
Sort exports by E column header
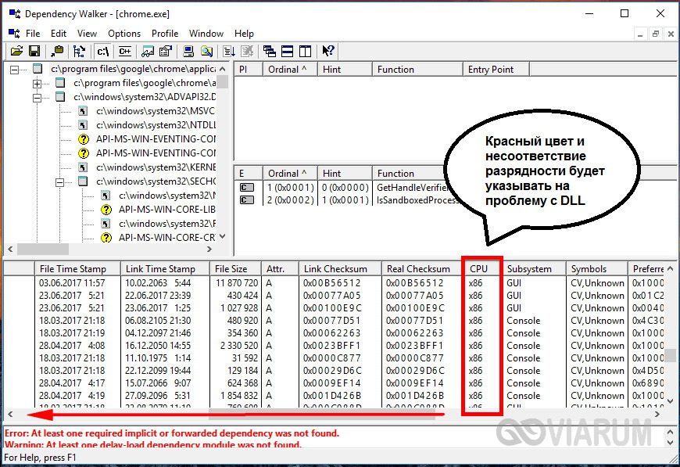pos(248,173)
